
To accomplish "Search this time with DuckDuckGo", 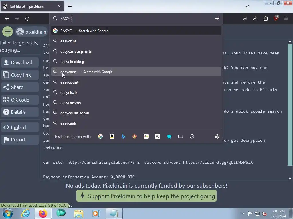I will [x=134, y=137].
